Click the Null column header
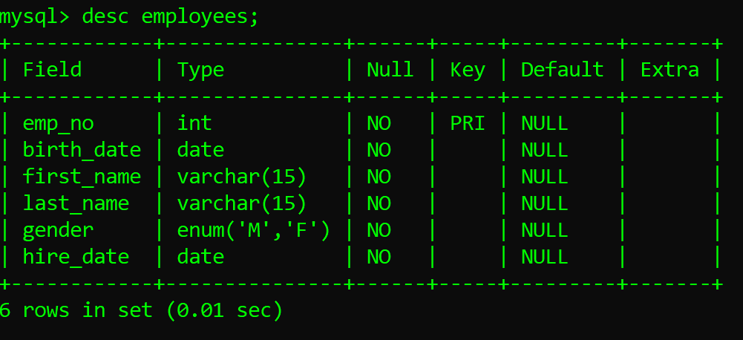The width and height of the screenshot is (743, 340). pyautogui.click(x=390, y=70)
